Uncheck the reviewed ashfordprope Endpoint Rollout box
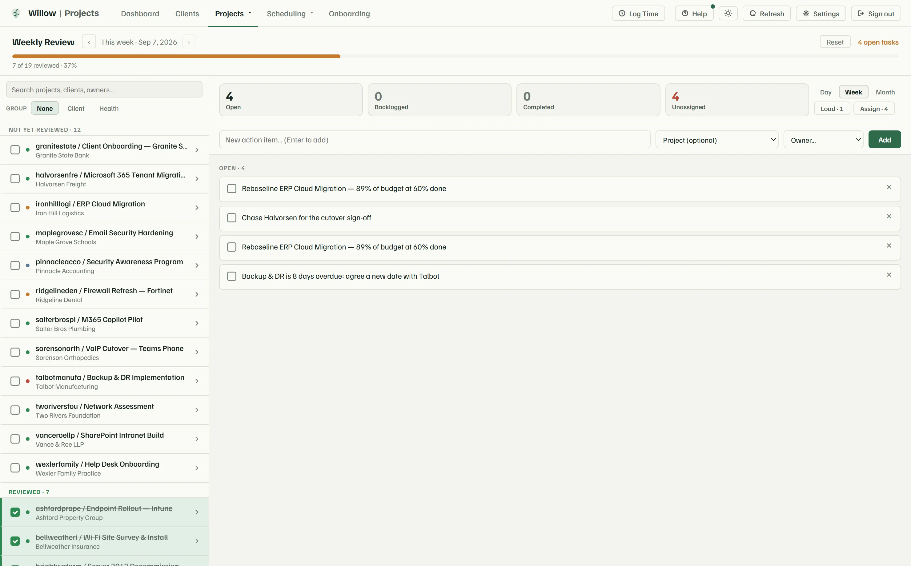The width and height of the screenshot is (911, 566). [x=15, y=512]
